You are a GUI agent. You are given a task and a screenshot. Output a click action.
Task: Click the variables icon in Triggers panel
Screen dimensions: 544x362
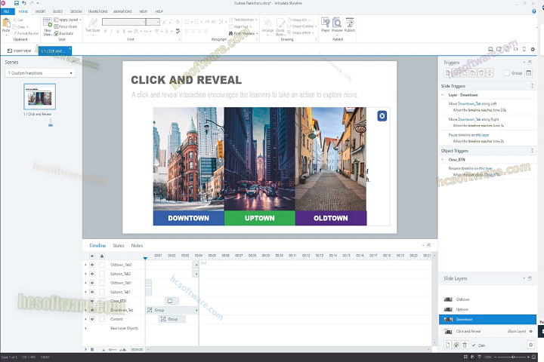(528, 72)
